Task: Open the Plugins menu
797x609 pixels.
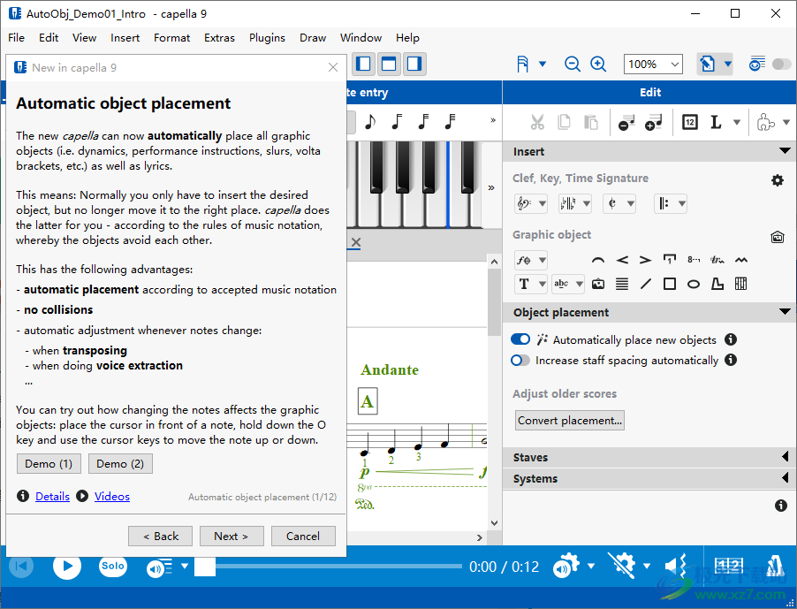Action: 267,38
